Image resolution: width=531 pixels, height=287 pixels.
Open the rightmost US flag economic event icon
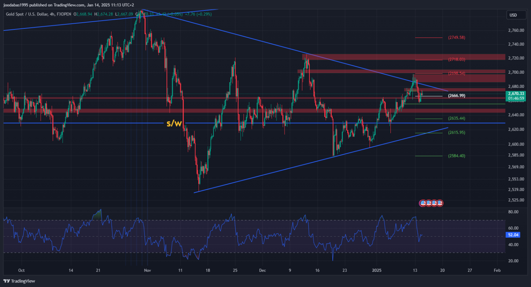[440, 203]
